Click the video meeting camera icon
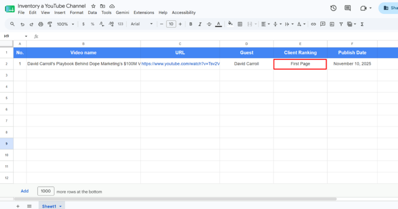The image size is (398, 209). tap(363, 8)
